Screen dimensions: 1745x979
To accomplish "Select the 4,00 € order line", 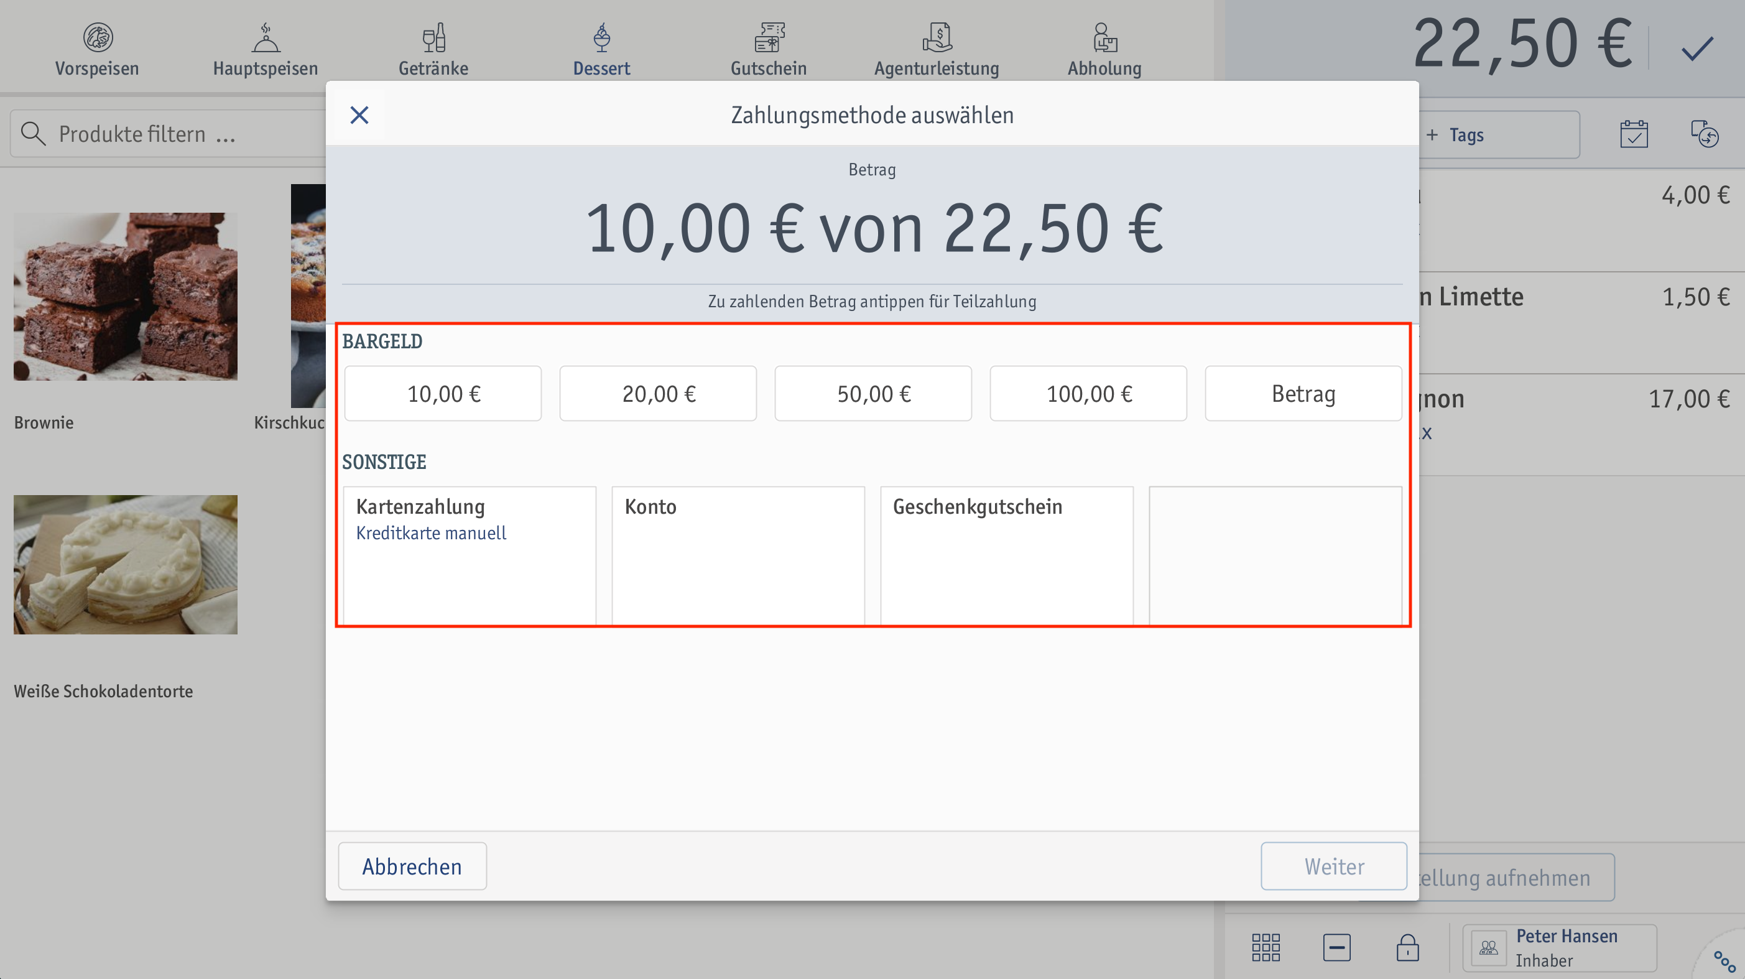I will (1581, 221).
